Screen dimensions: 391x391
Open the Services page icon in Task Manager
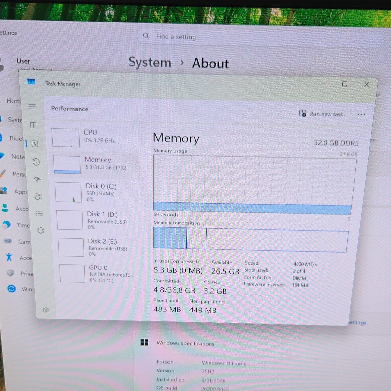(x=41, y=230)
